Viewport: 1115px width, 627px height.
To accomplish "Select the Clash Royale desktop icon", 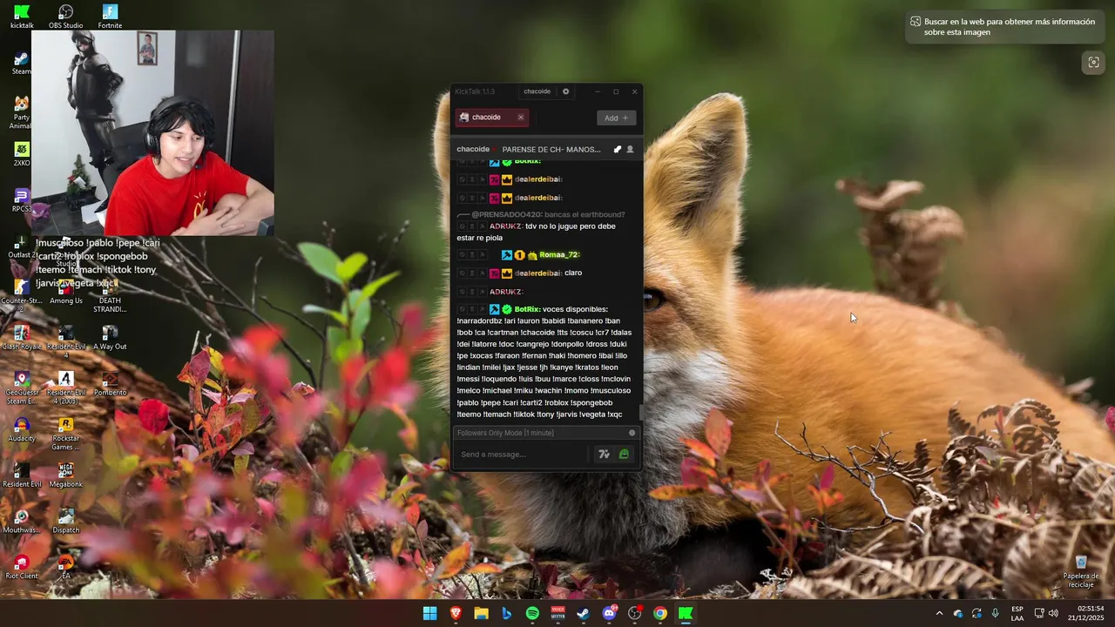I will pyautogui.click(x=22, y=337).
